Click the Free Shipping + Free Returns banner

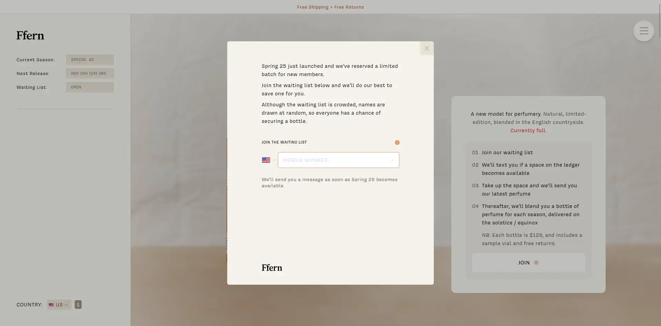(x=330, y=7)
